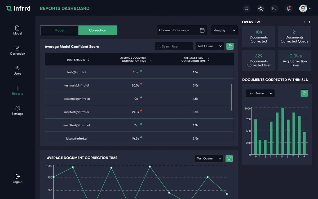Click the Infrrd logo
Viewport: 318px width, 199px height.
tap(18, 8)
